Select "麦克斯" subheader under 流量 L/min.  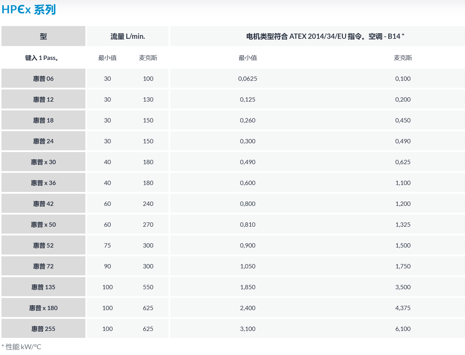click(x=148, y=58)
